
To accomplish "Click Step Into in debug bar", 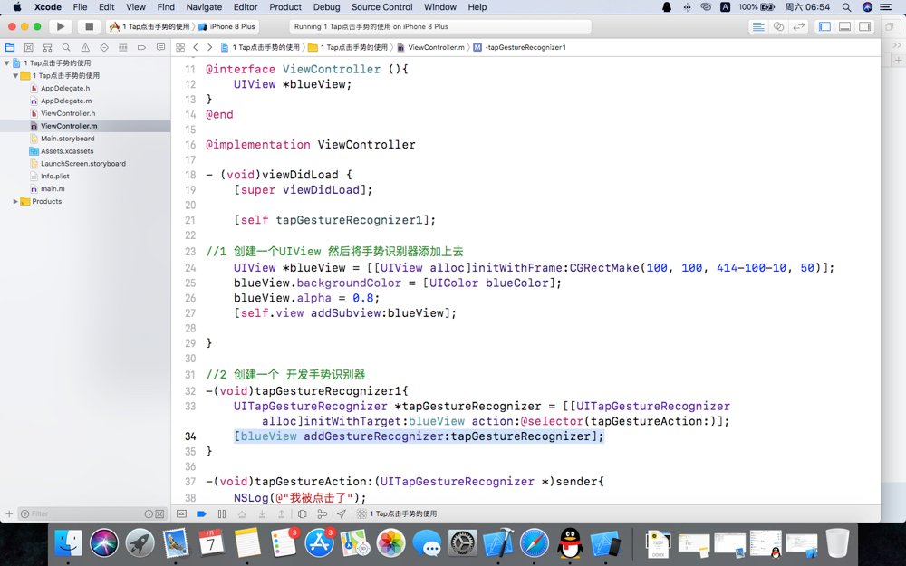I will 262,513.
